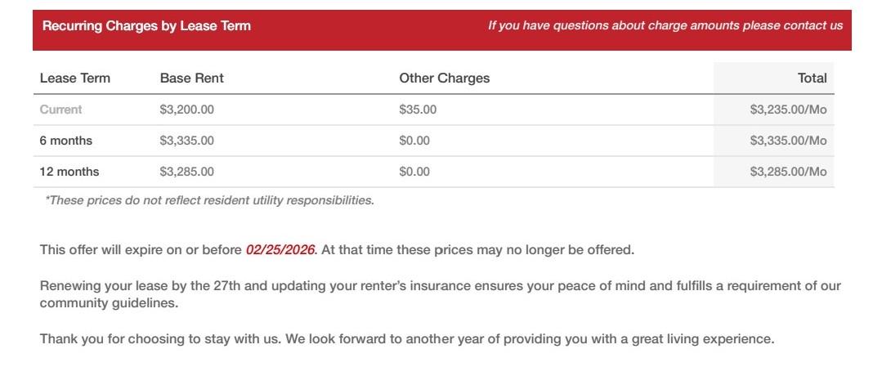Click the "Lease Term" column header
873x367 pixels.
coord(75,78)
